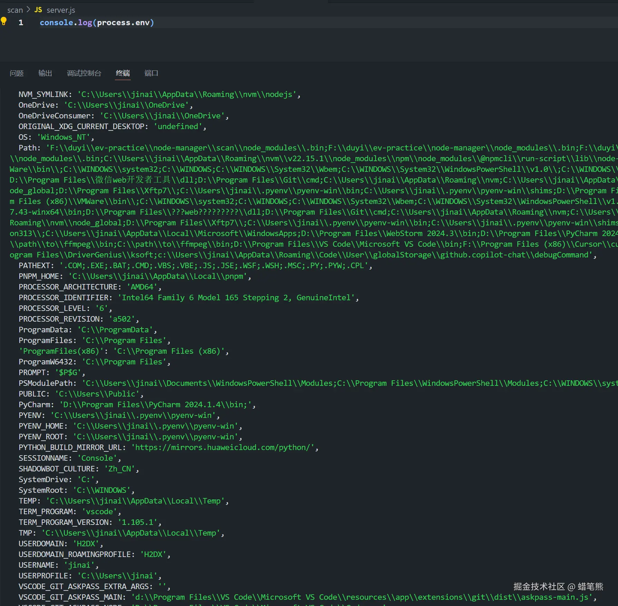Image resolution: width=618 pixels, height=606 pixels.
Task: Click the PYENV_ROOT variable name
Action: [41, 437]
